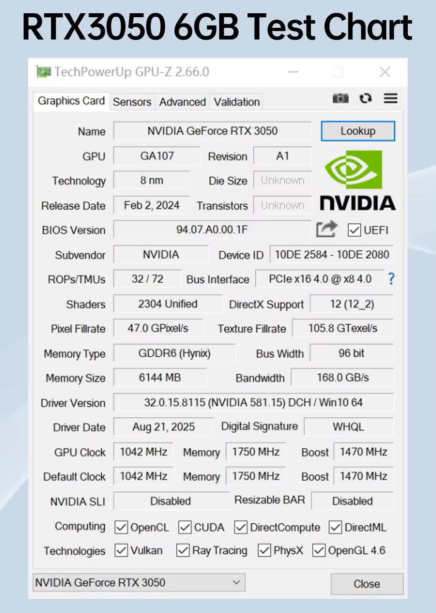Click the "Driver Version" label
The width and height of the screenshot is (436, 613).
click(x=73, y=403)
